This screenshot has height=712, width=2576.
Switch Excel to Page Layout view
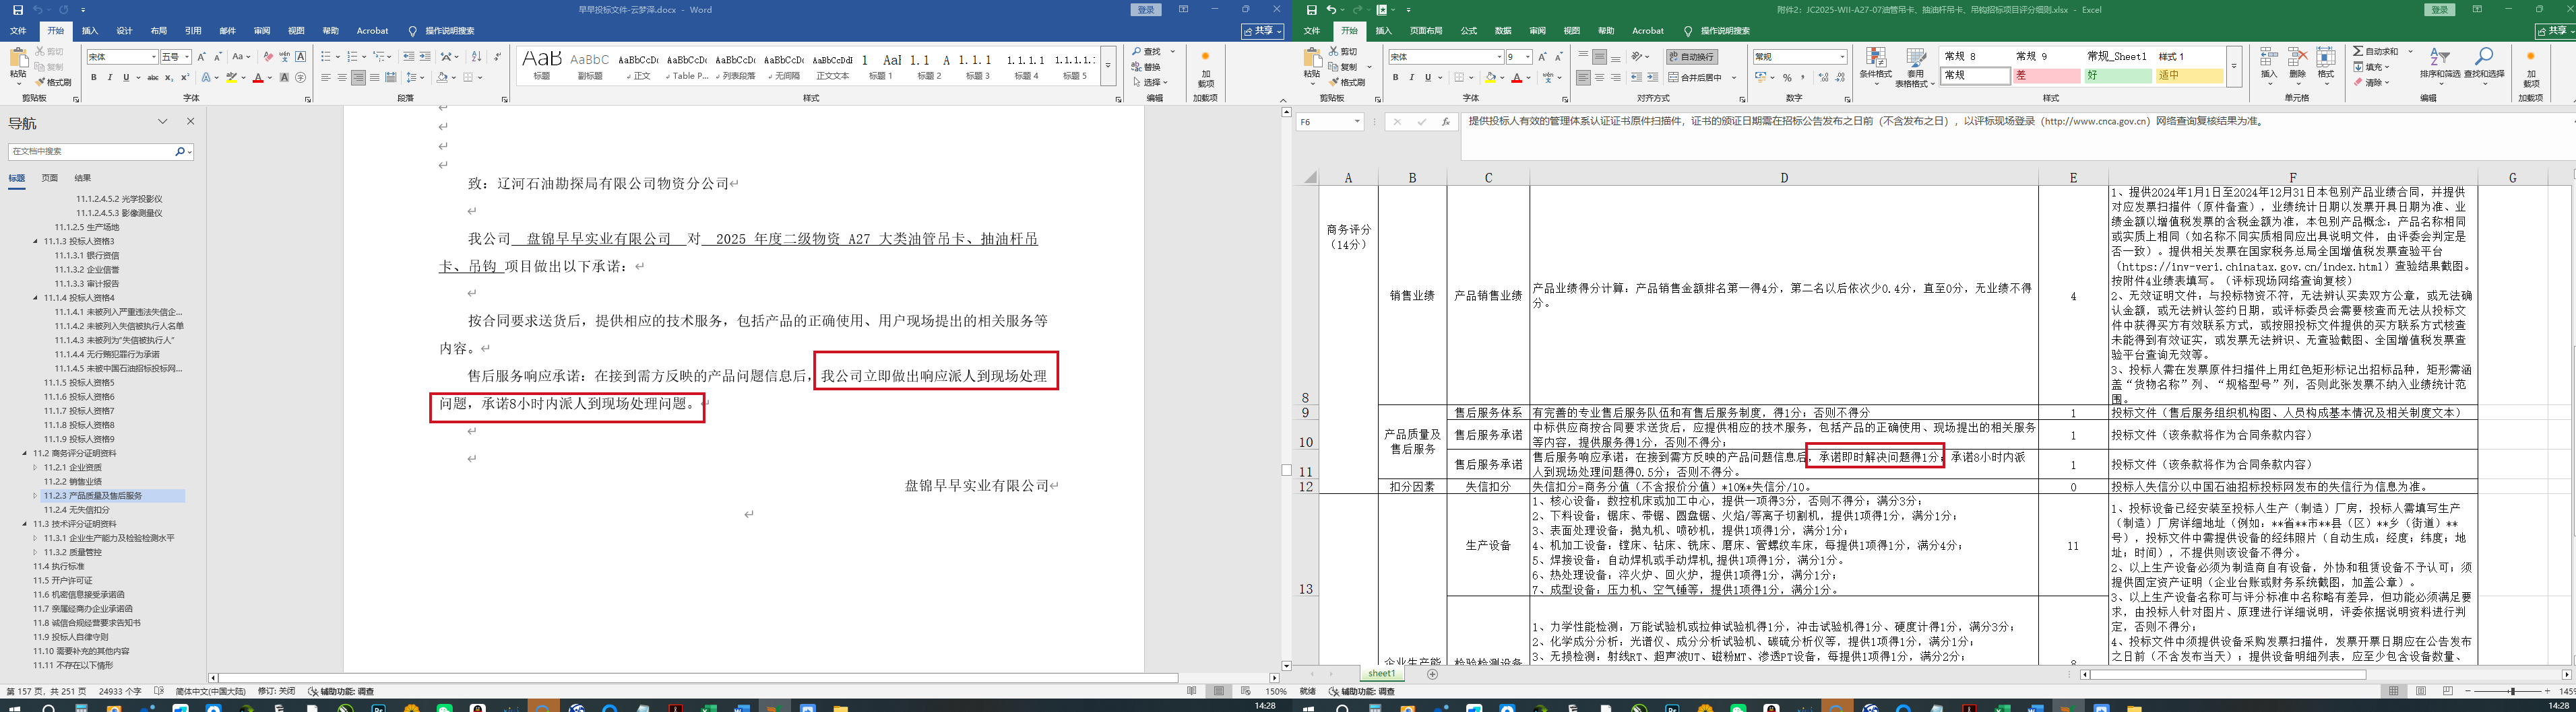tap(2420, 691)
